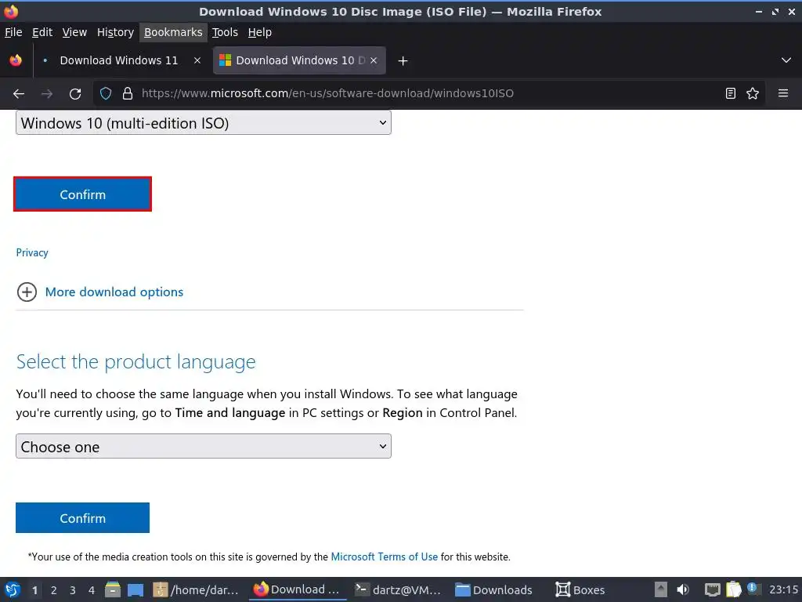Open Firefox View pinned icon
Viewport: 802px width, 602px height.
(x=16, y=60)
